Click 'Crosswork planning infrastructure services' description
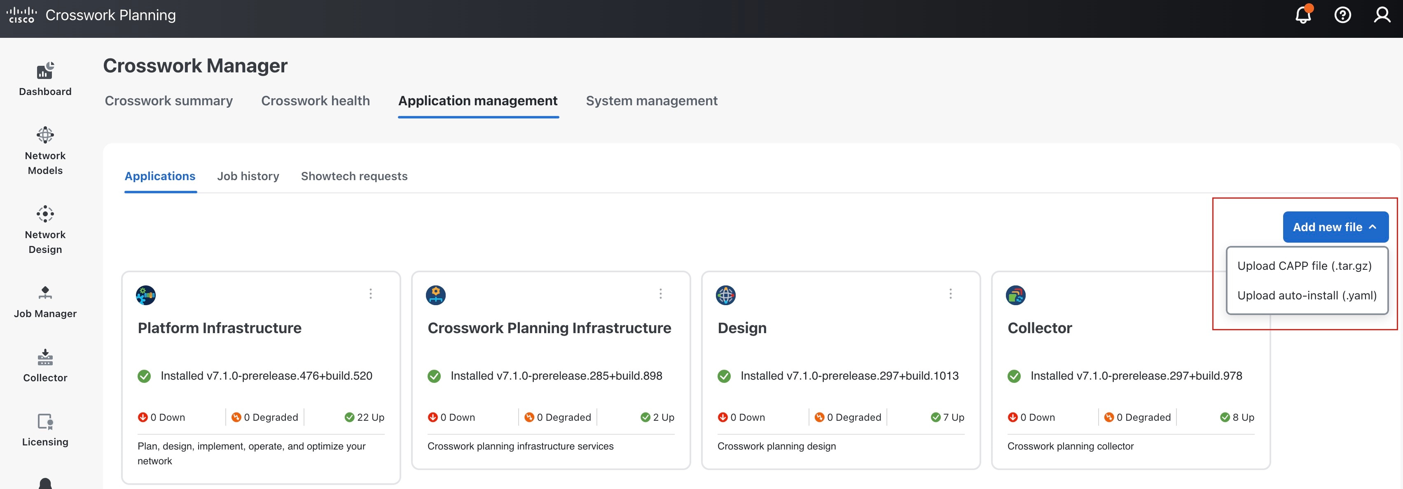This screenshot has height=489, width=1403. pos(520,446)
